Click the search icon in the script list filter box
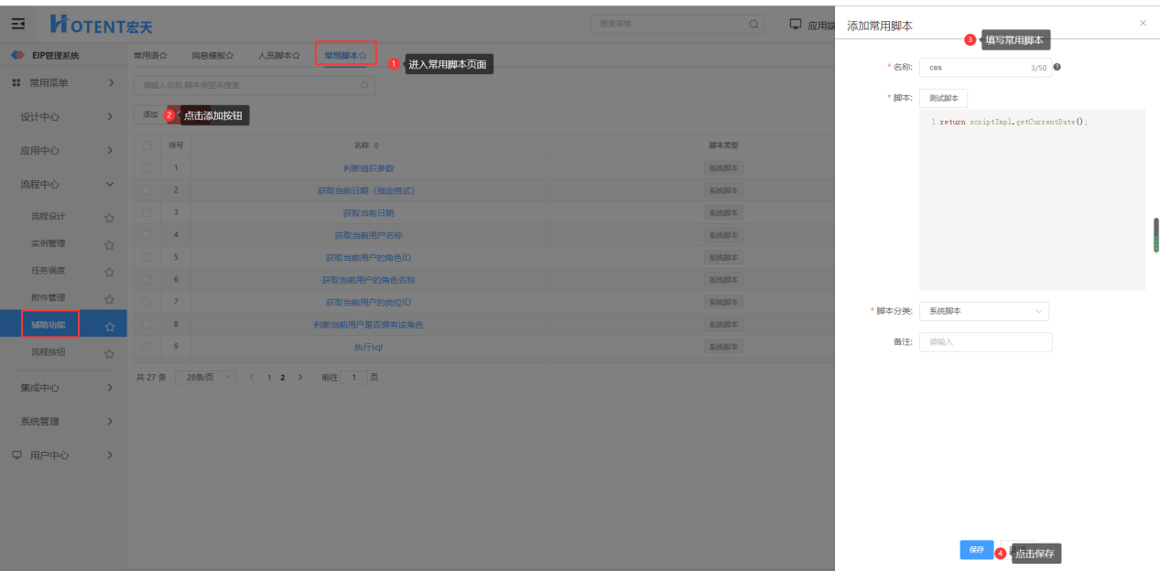The height and width of the screenshot is (571, 1160). tap(364, 86)
